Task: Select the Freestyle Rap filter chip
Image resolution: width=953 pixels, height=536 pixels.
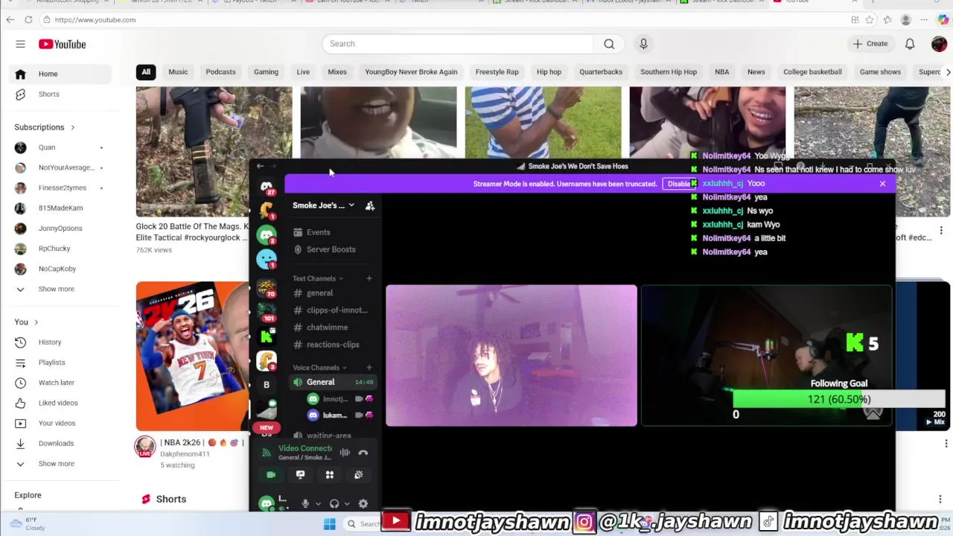Action: coord(497,72)
